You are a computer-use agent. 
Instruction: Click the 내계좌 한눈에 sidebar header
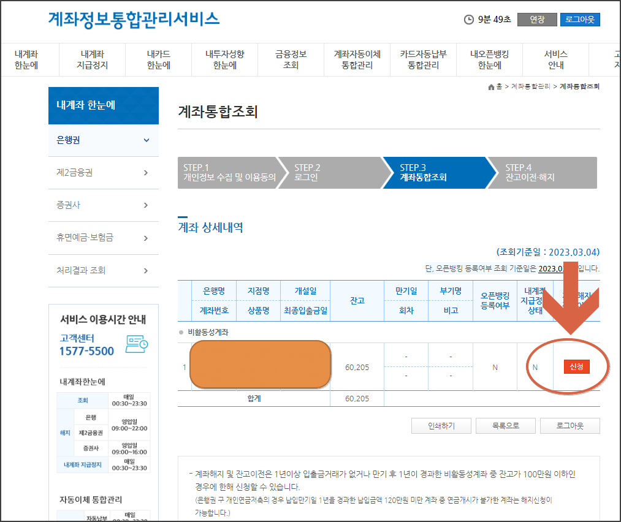(104, 105)
